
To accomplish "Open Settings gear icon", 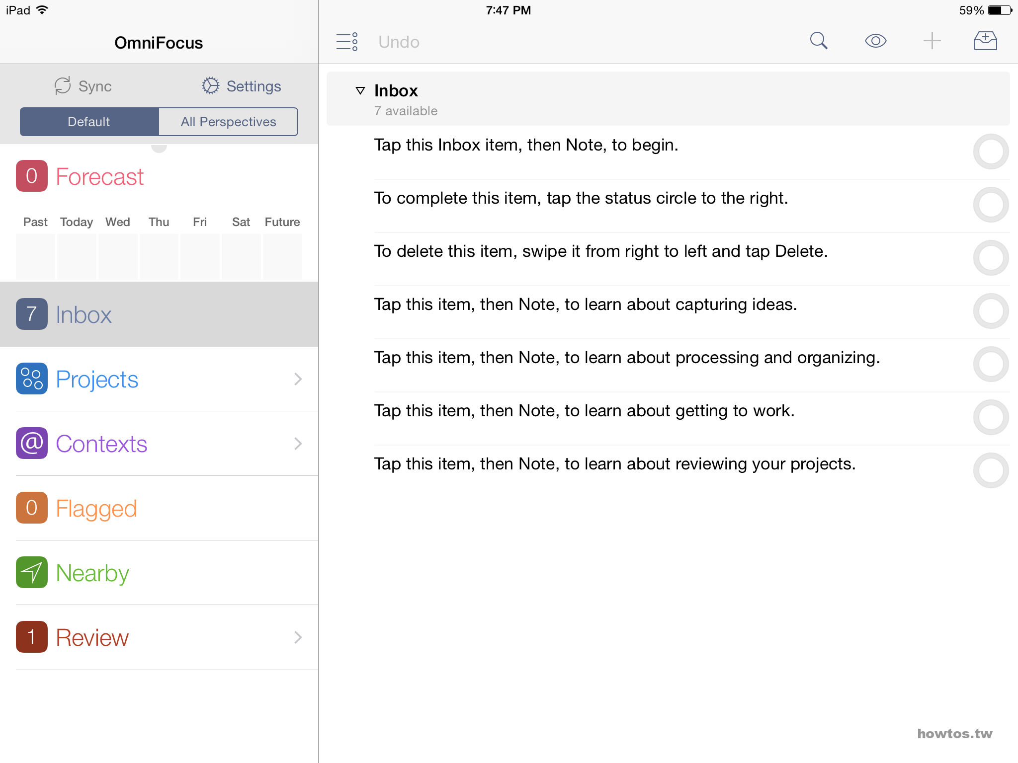I will pos(210,86).
